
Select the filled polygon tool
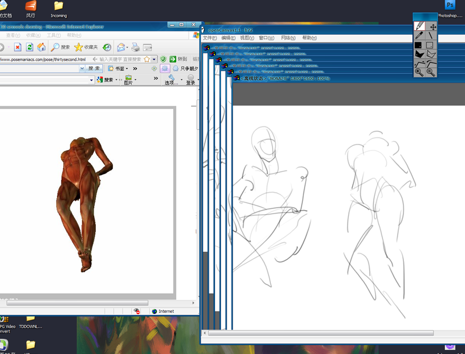point(419,54)
